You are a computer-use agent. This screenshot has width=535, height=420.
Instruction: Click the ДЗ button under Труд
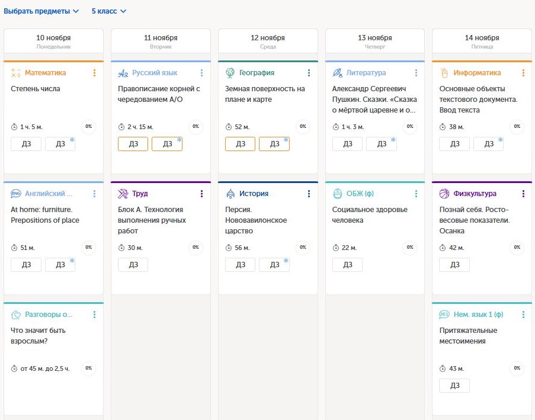[133, 265]
